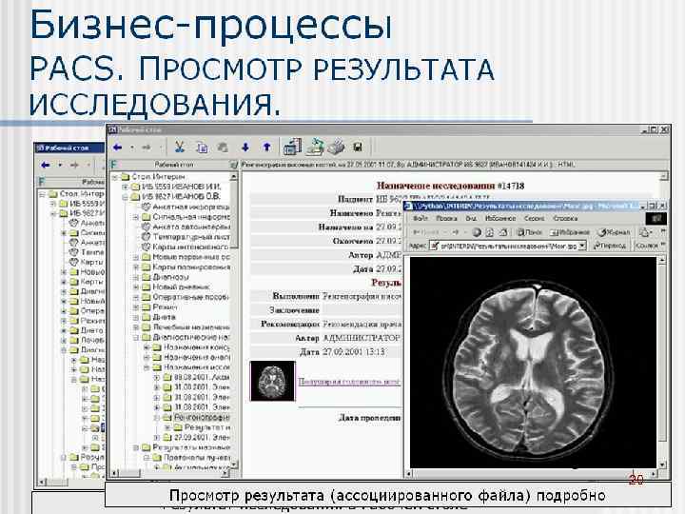Click the blue back arrow in main toolbar
The image size is (685, 514).
[x=117, y=148]
